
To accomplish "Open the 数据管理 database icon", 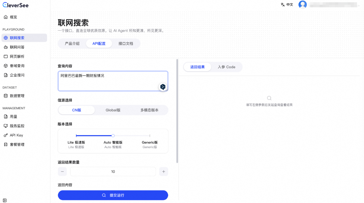I will [6, 96].
